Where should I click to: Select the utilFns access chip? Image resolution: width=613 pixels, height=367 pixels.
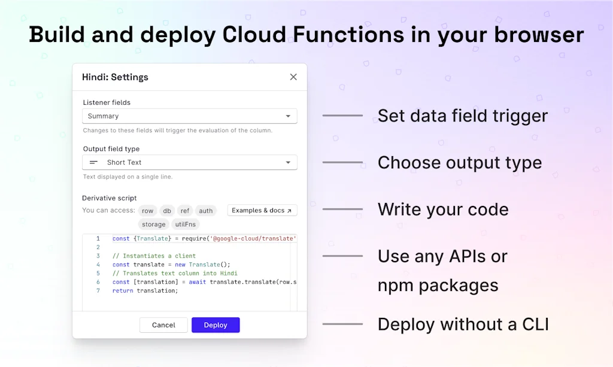click(x=186, y=225)
